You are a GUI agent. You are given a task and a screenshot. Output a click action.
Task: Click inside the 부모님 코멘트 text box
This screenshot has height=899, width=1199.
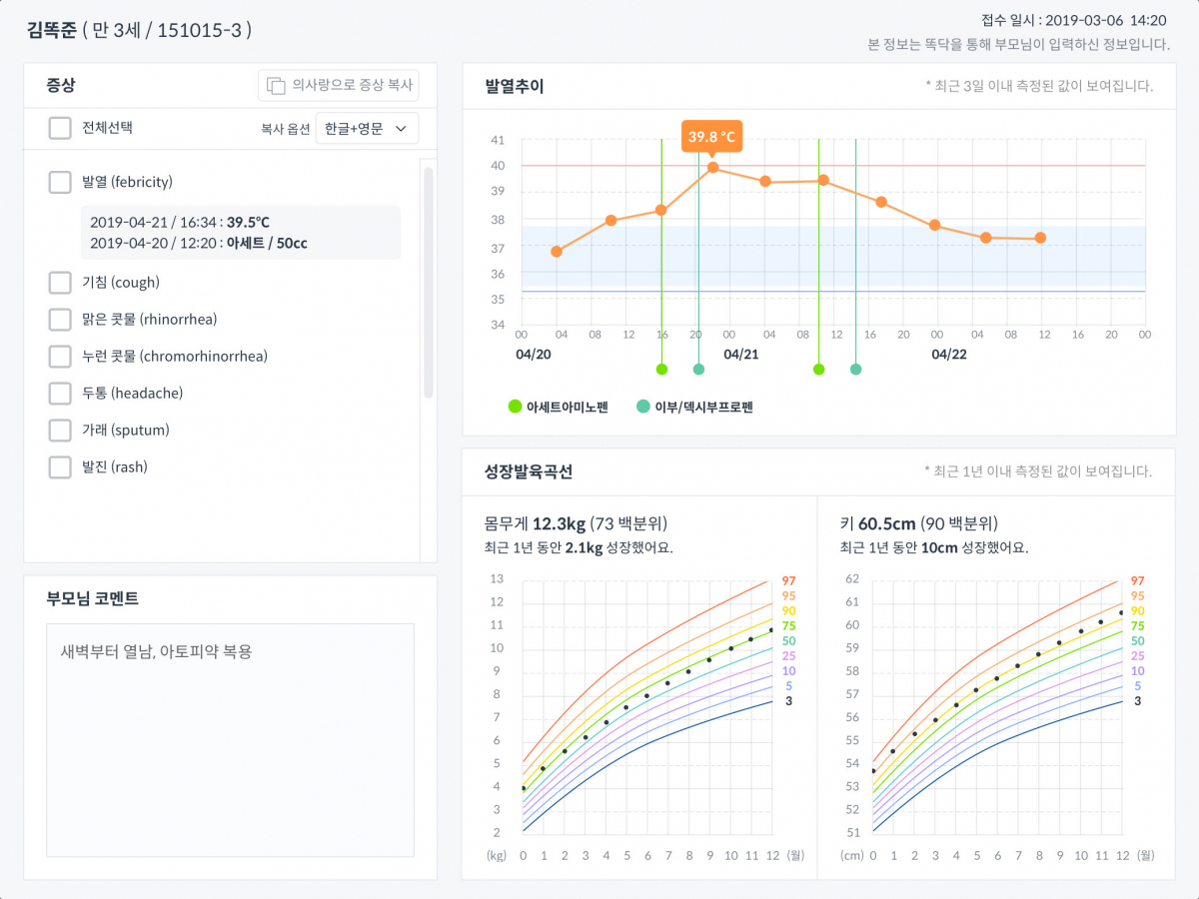(230, 739)
